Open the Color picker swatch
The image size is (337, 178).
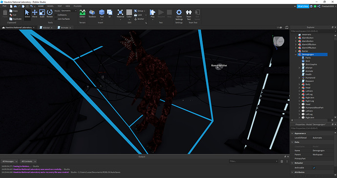point(129,12)
